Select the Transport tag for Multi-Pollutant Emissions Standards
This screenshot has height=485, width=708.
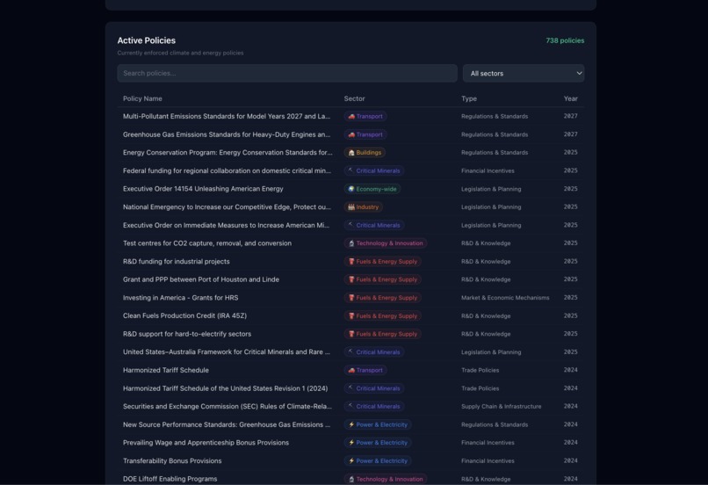coord(365,117)
